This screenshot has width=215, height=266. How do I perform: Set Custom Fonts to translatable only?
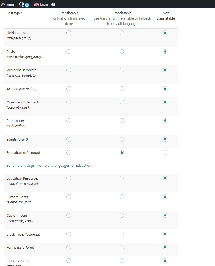pyautogui.click(x=69, y=197)
